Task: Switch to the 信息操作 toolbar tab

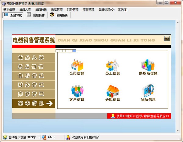Action: 36,15
